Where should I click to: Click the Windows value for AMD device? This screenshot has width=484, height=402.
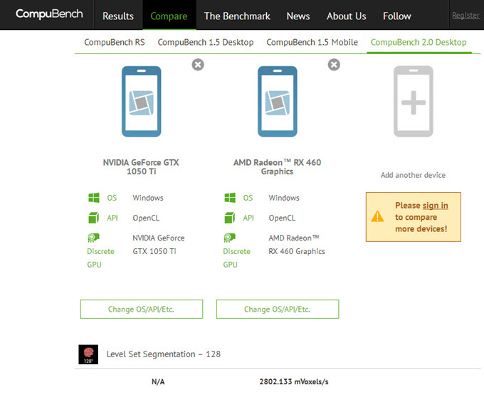(284, 198)
